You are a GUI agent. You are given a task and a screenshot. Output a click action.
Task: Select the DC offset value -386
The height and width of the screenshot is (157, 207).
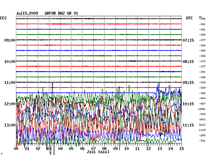(x=202, y=77)
